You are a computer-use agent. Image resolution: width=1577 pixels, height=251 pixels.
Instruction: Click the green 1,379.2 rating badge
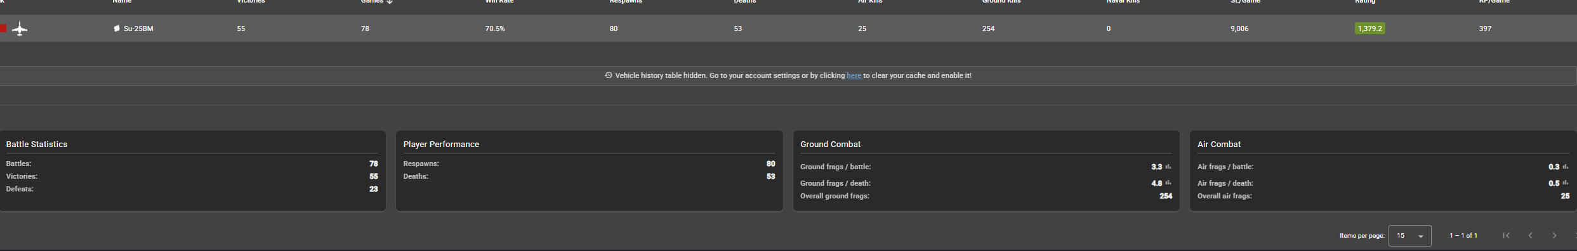tap(1369, 29)
